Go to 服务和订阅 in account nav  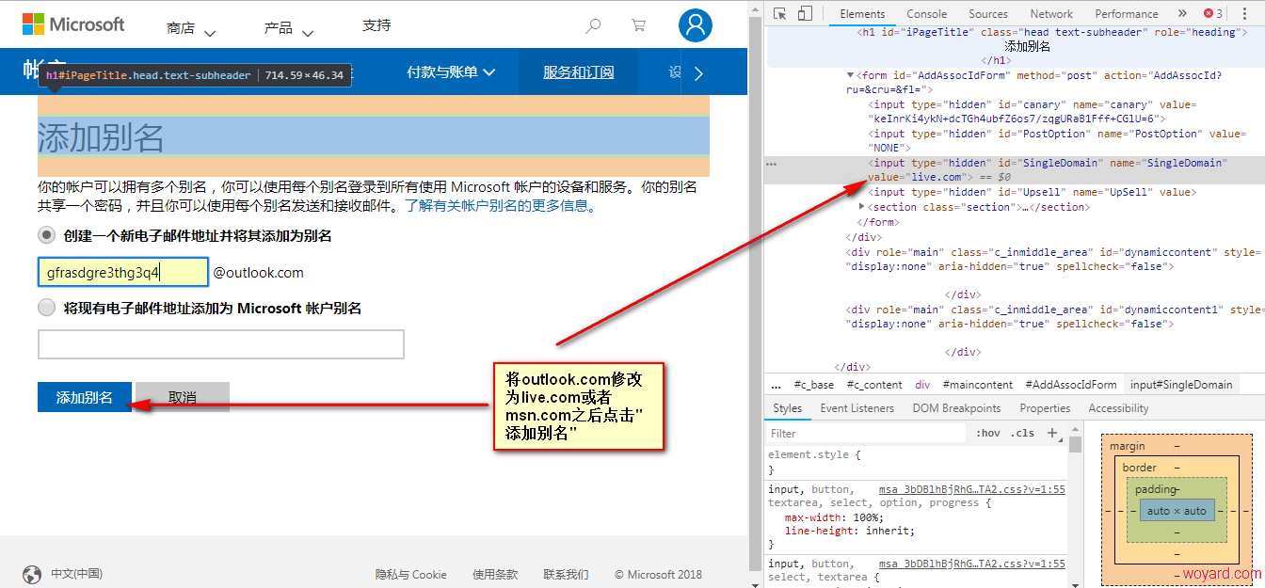tap(579, 72)
